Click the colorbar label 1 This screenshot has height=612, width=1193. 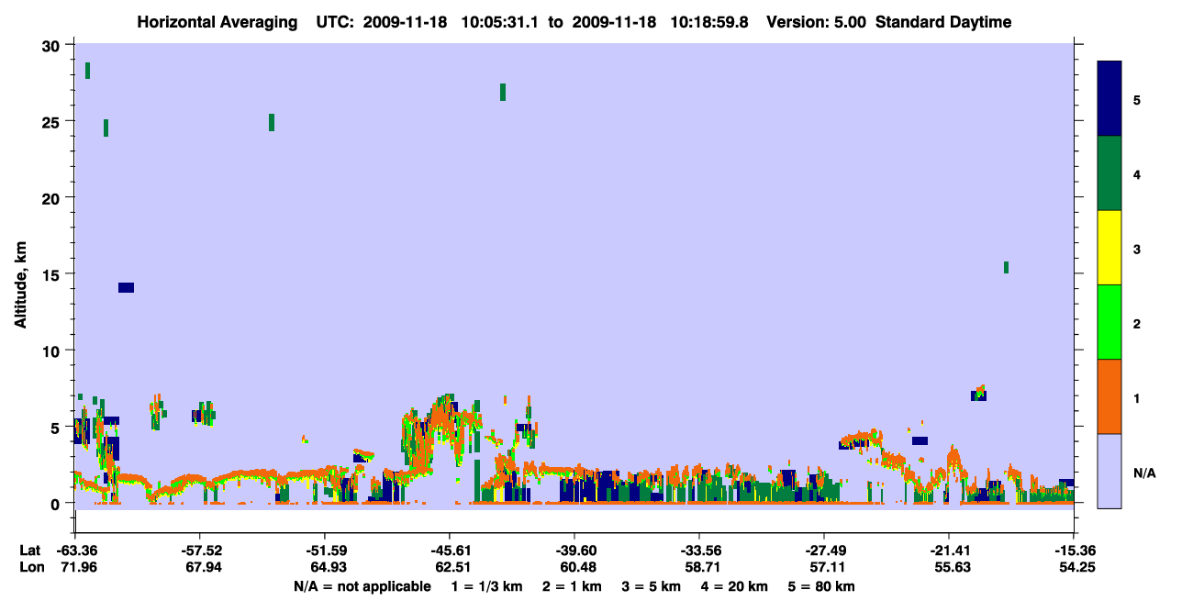pos(1137,397)
